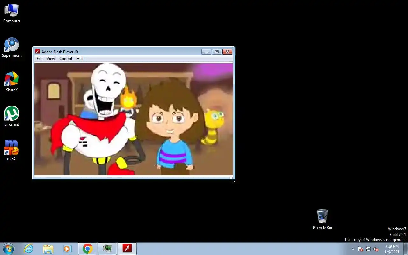The width and height of the screenshot is (408, 255).
Task: Open Windows Explorer from the taskbar
Action: pyautogui.click(x=48, y=249)
